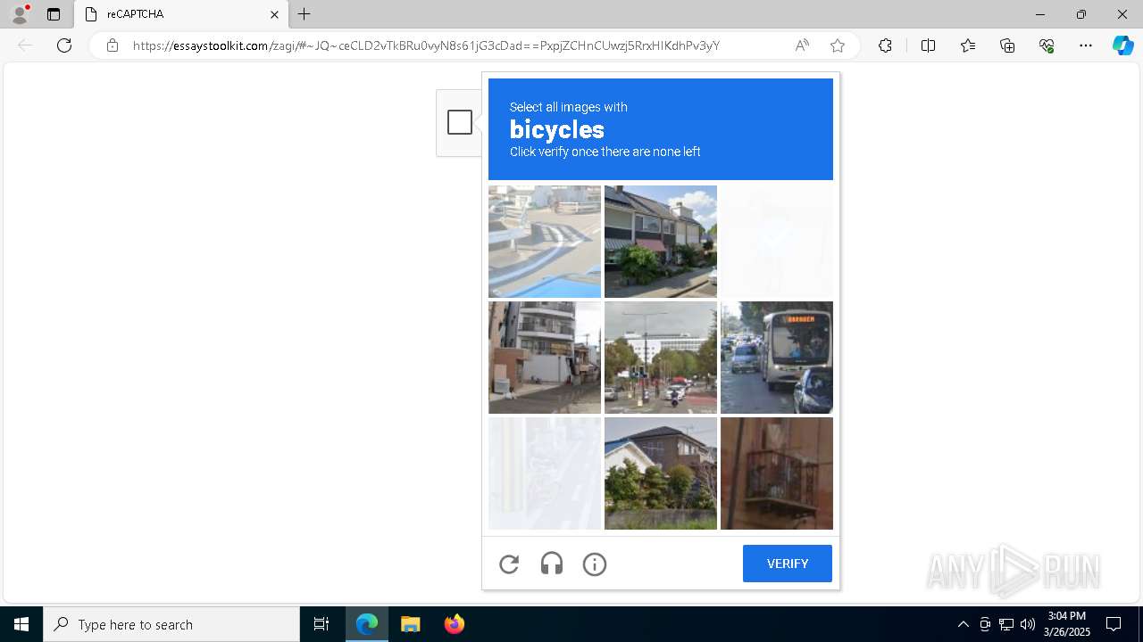This screenshot has width=1143, height=642.
Task: Open Browser essentials heart icon
Action: [x=1047, y=45]
